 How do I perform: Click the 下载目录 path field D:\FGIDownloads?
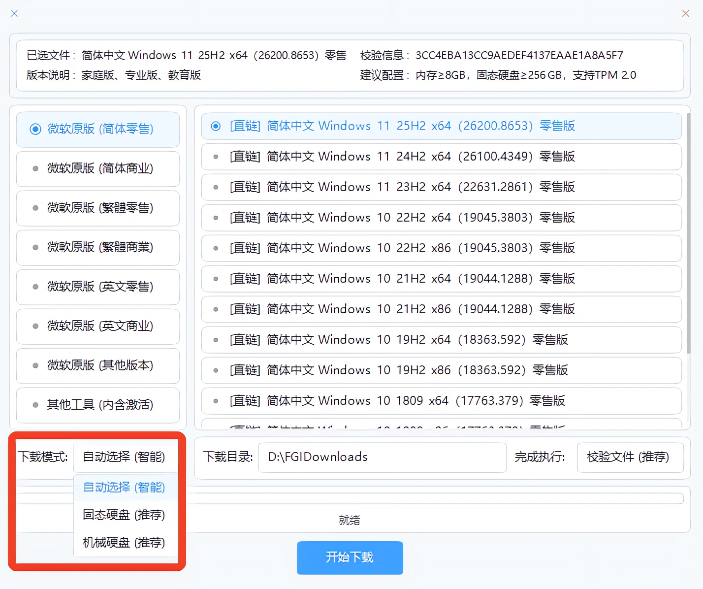[x=383, y=457]
